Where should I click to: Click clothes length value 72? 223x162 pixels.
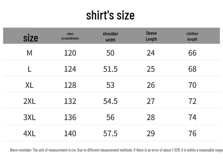(x=193, y=101)
